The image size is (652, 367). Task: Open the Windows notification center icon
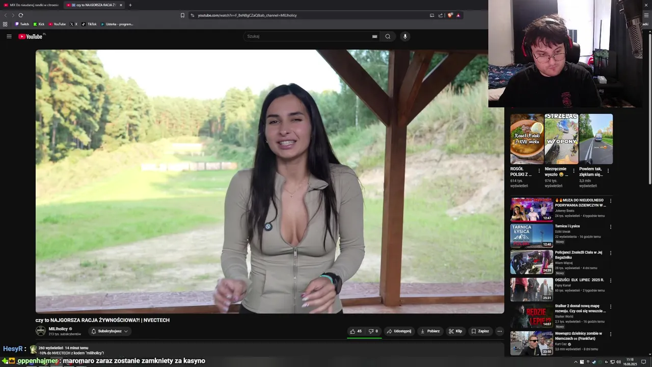643,362
